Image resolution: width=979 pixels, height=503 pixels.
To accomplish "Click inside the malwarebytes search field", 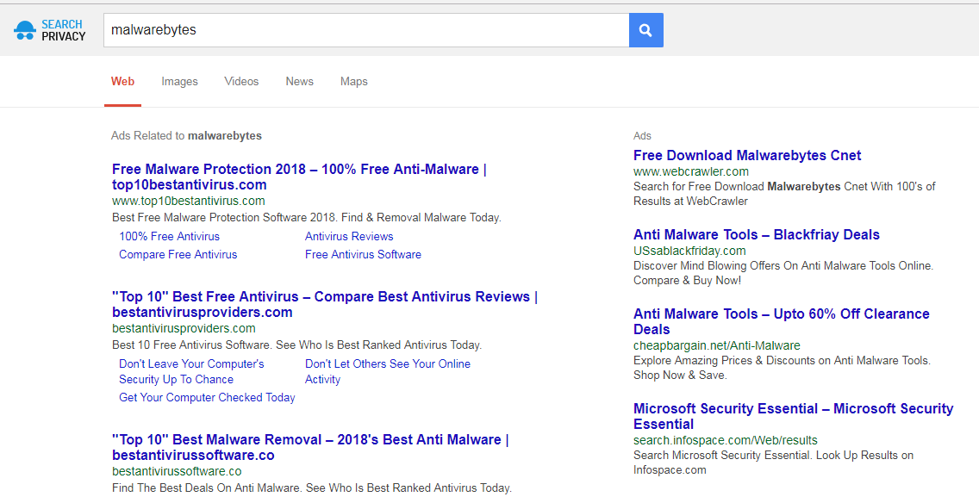I will coord(366,30).
